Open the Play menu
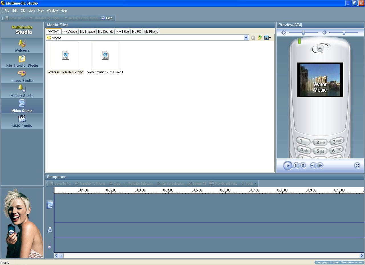 (x=41, y=11)
